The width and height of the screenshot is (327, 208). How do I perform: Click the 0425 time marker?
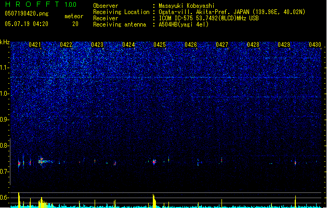pos(160,45)
